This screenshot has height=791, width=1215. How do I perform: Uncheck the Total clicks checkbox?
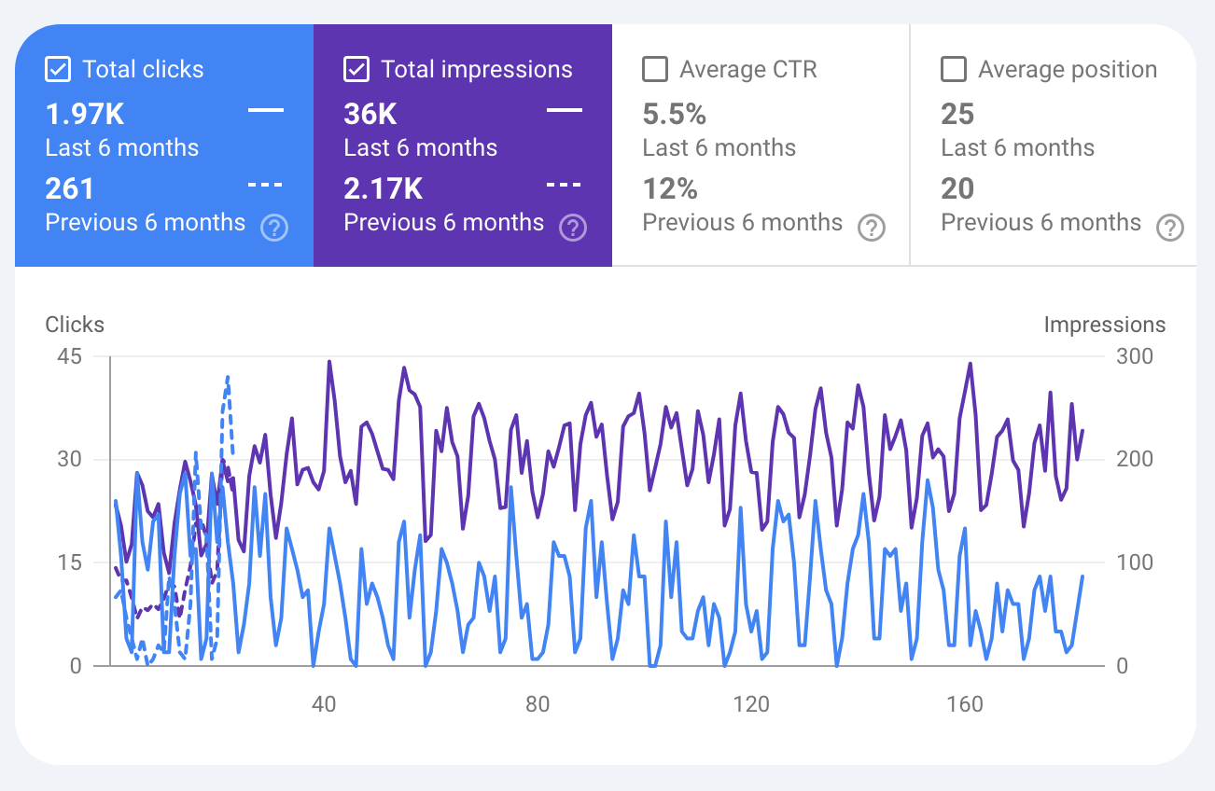(58, 69)
